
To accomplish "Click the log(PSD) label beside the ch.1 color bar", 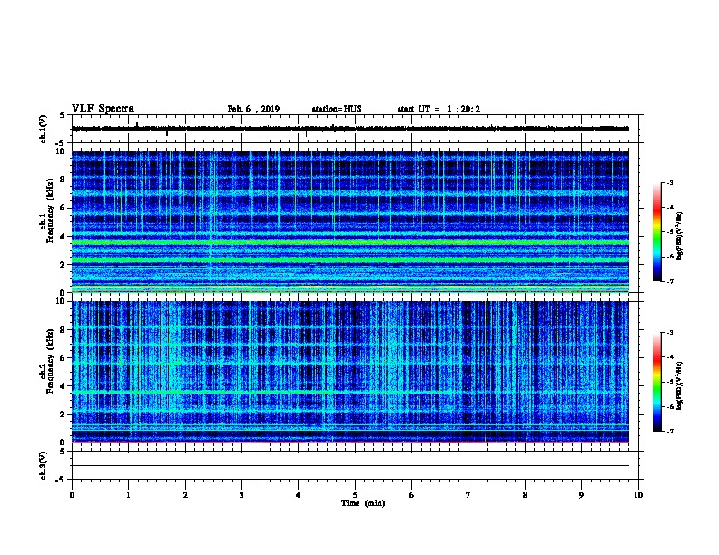I will [679, 236].
